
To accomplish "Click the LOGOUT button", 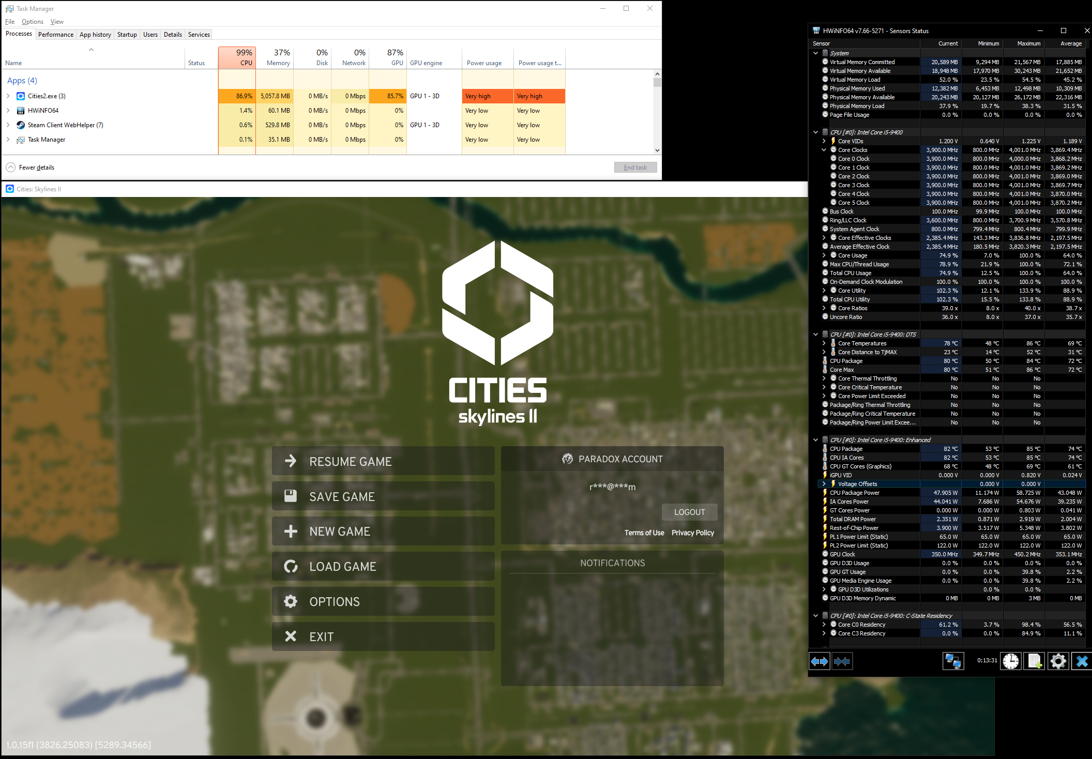I will click(x=689, y=512).
